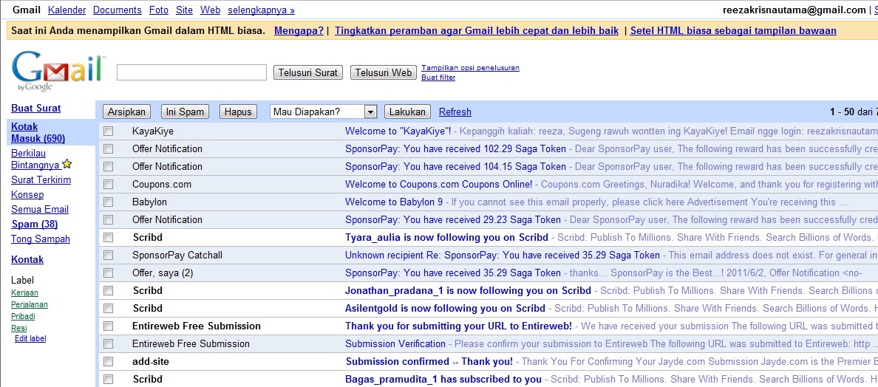Open Asilentgold is now following you email
Screen dimensions: 878x387
click(x=445, y=309)
